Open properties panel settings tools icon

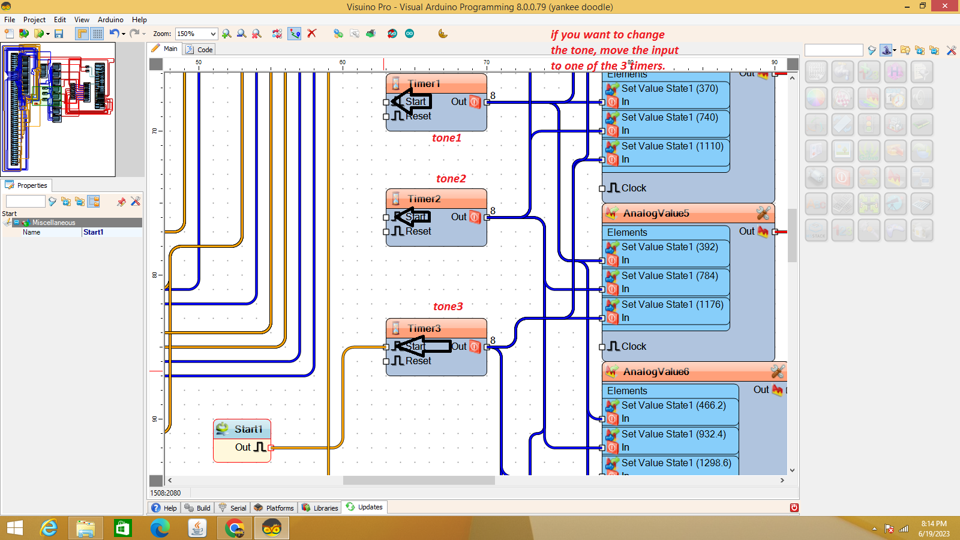(x=136, y=202)
